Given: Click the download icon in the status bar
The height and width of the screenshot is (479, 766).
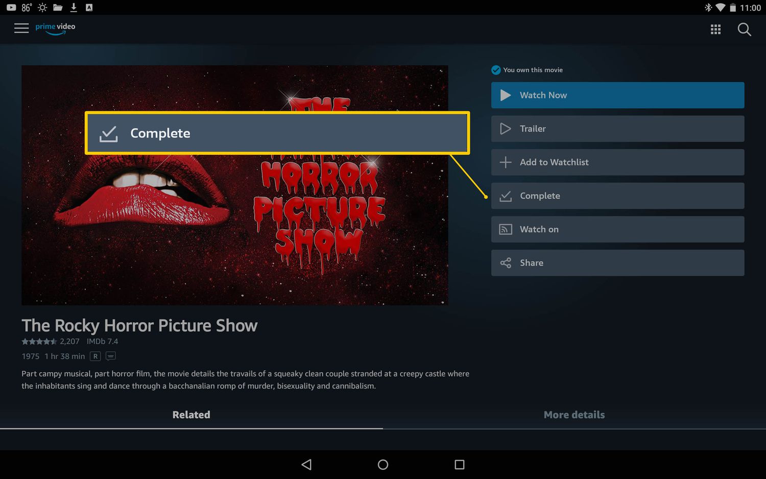Looking at the screenshot, I should (x=73, y=7).
